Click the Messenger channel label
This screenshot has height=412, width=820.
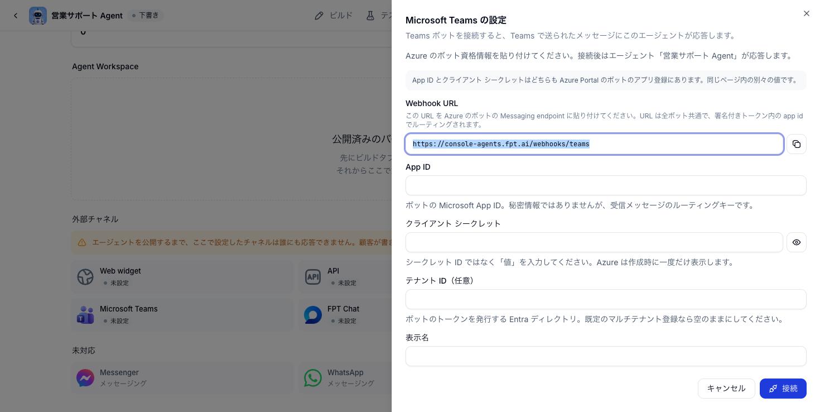pyautogui.click(x=119, y=372)
